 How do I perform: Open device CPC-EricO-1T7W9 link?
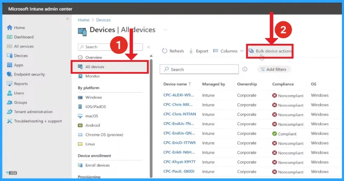click(x=179, y=143)
